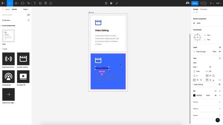Open All libraries dropdown
The width and height of the screenshot is (223, 125).
coord(7,20)
